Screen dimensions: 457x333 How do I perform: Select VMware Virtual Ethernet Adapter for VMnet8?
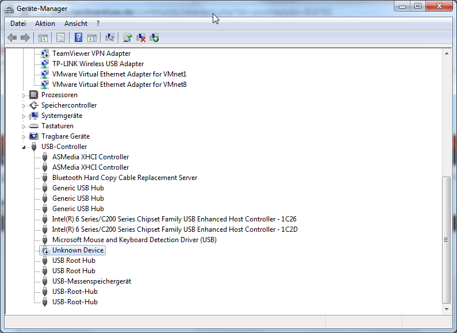pos(119,85)
